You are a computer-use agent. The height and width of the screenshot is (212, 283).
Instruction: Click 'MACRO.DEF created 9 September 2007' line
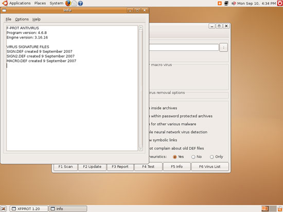[x=41, y=61]
